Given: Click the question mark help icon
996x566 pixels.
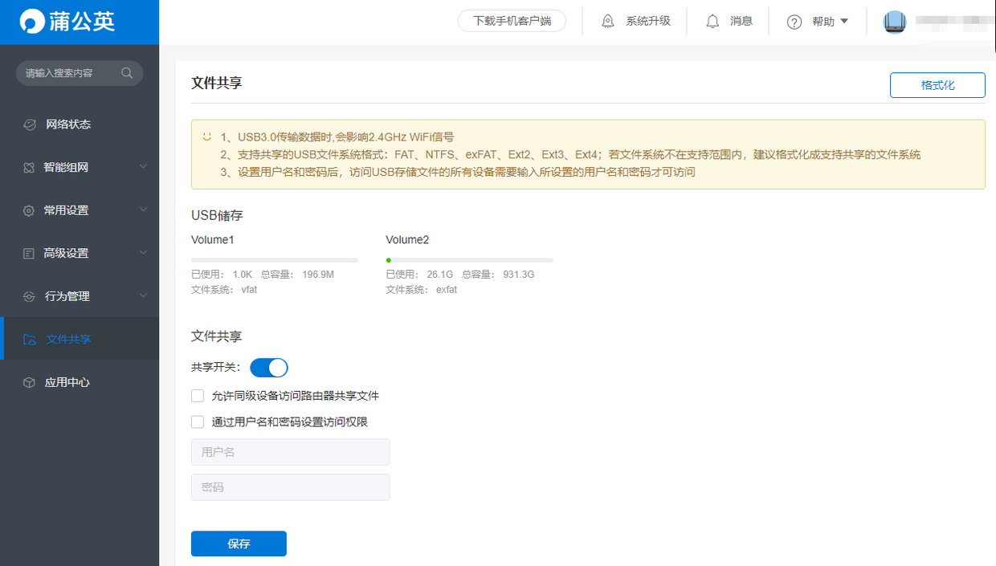Looking at the screenshot, I should pyautogui.click(x=794, y=22).
